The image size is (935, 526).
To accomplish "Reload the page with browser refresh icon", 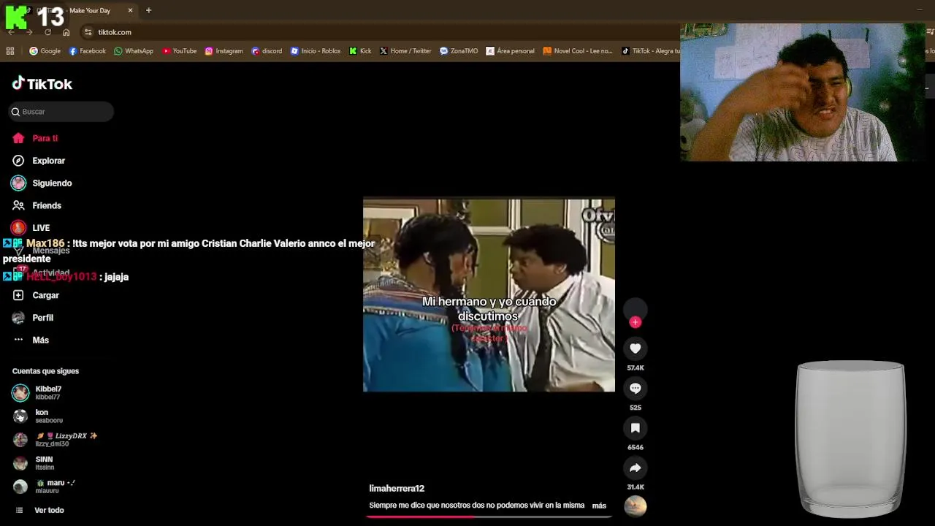I will (47, 32).
